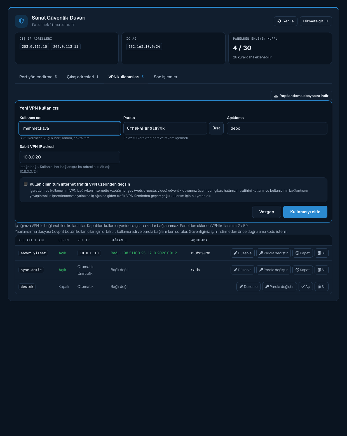Viewport: 347px width, 436px height.
Task: Click key icon in ahmet.yilmaz row
Action: coord(261,253)
